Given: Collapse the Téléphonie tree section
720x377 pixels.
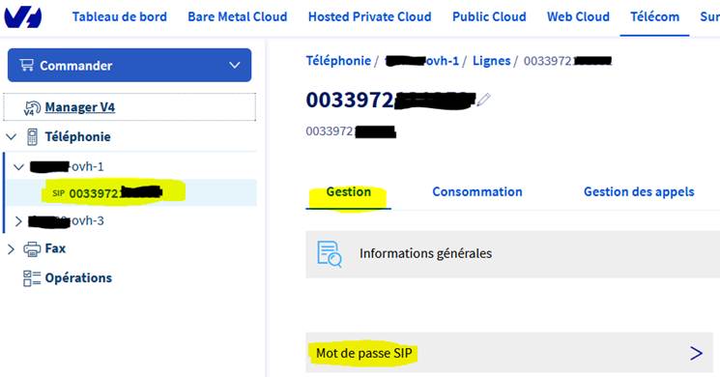Looking at the screenshot, I should click(12, 137).
